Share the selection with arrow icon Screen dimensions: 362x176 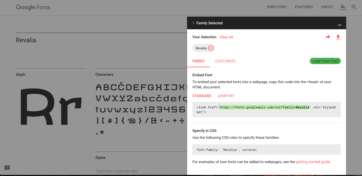[x=328, y=37]
